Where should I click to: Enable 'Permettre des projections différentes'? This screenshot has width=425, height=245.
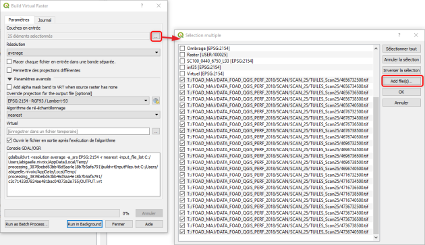(x=9, y=70)
